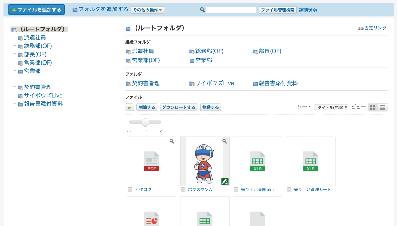
Task: Open the 詳細検索 link
Action: (308, 10)
